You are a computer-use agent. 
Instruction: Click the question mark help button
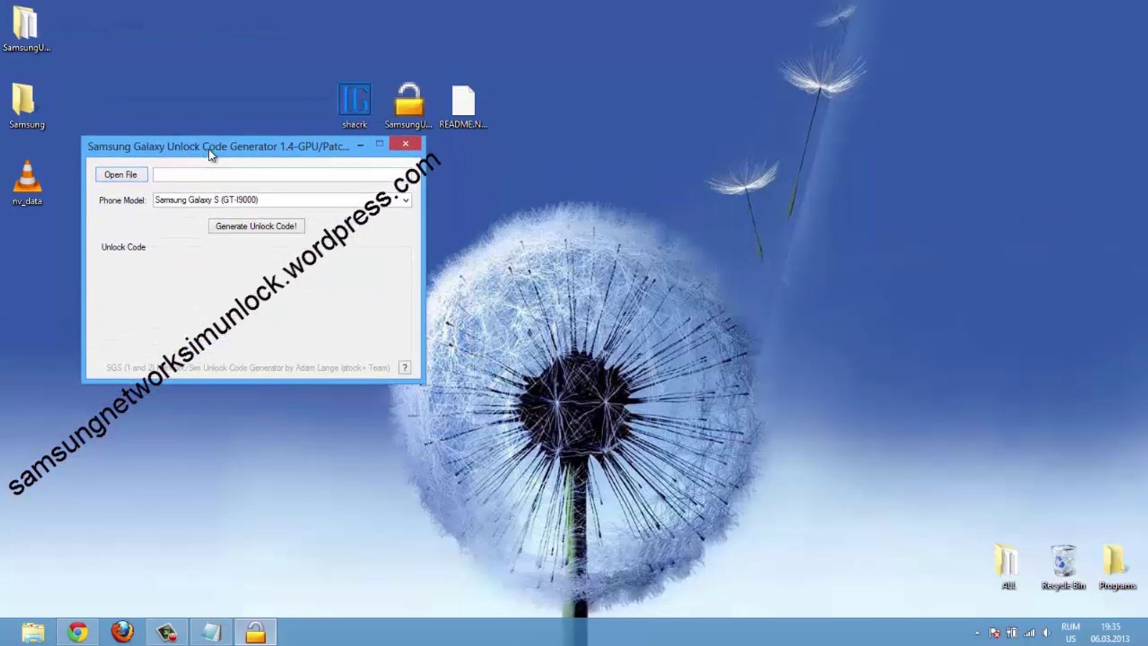[x=405, y=367]
